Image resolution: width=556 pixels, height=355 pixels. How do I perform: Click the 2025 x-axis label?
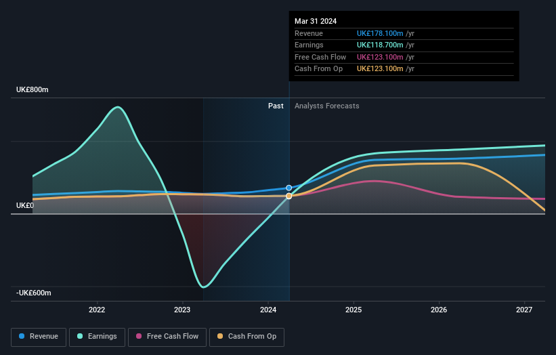pos(354,310)
